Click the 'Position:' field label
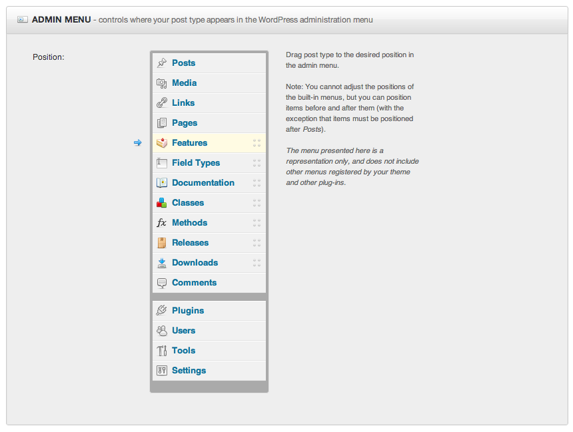This screenshot has height=432, width=573. point(48,57)
